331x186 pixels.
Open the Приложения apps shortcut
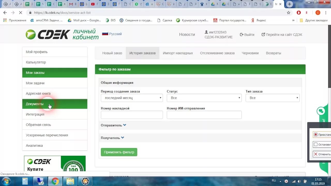[15, 20]
